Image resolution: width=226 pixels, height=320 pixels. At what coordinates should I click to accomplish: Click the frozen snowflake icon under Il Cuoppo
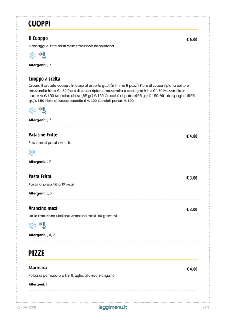pos(32,55)
